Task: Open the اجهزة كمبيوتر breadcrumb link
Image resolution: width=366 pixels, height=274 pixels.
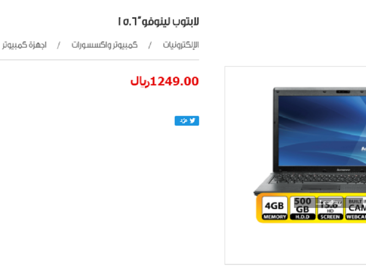Action: [24, 45]
